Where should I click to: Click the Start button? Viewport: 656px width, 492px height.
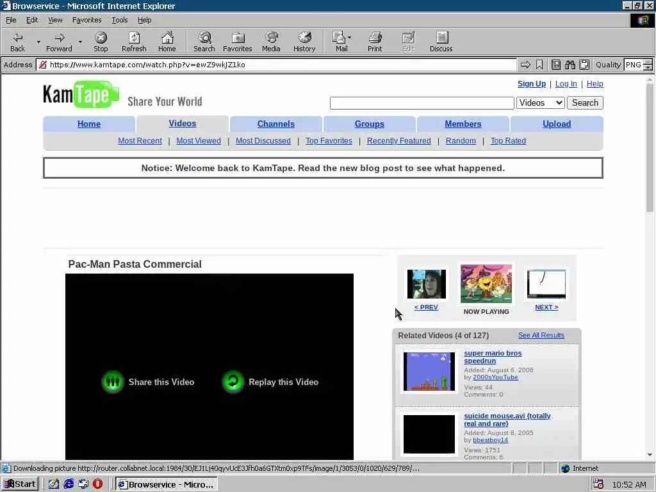[x=20, y=484]
